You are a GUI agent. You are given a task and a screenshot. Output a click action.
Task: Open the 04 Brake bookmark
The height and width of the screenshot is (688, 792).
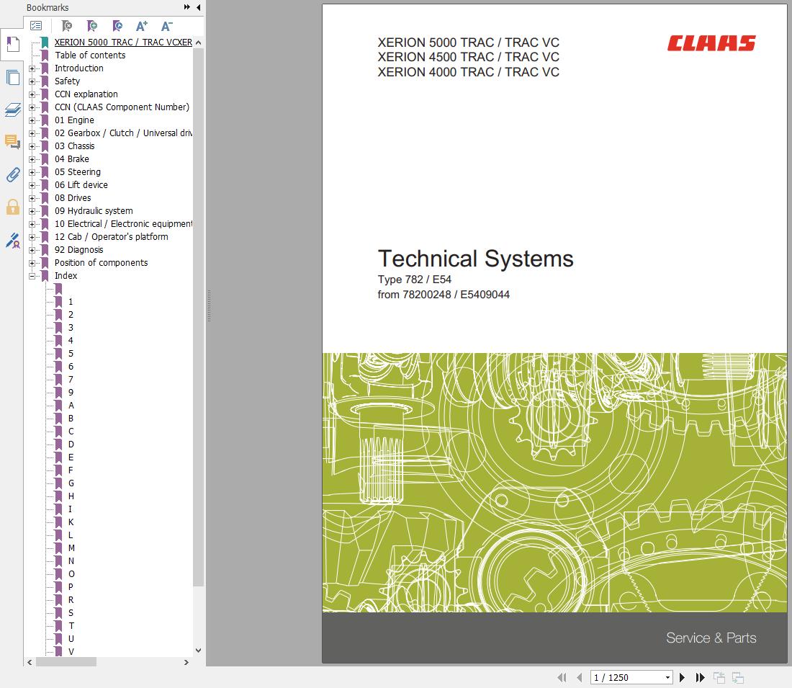(x=72, y=159)
